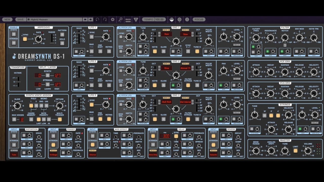Toggle LFO 1 ONE SHOT button
The image size is (324, 182).
tap(100, 51)
